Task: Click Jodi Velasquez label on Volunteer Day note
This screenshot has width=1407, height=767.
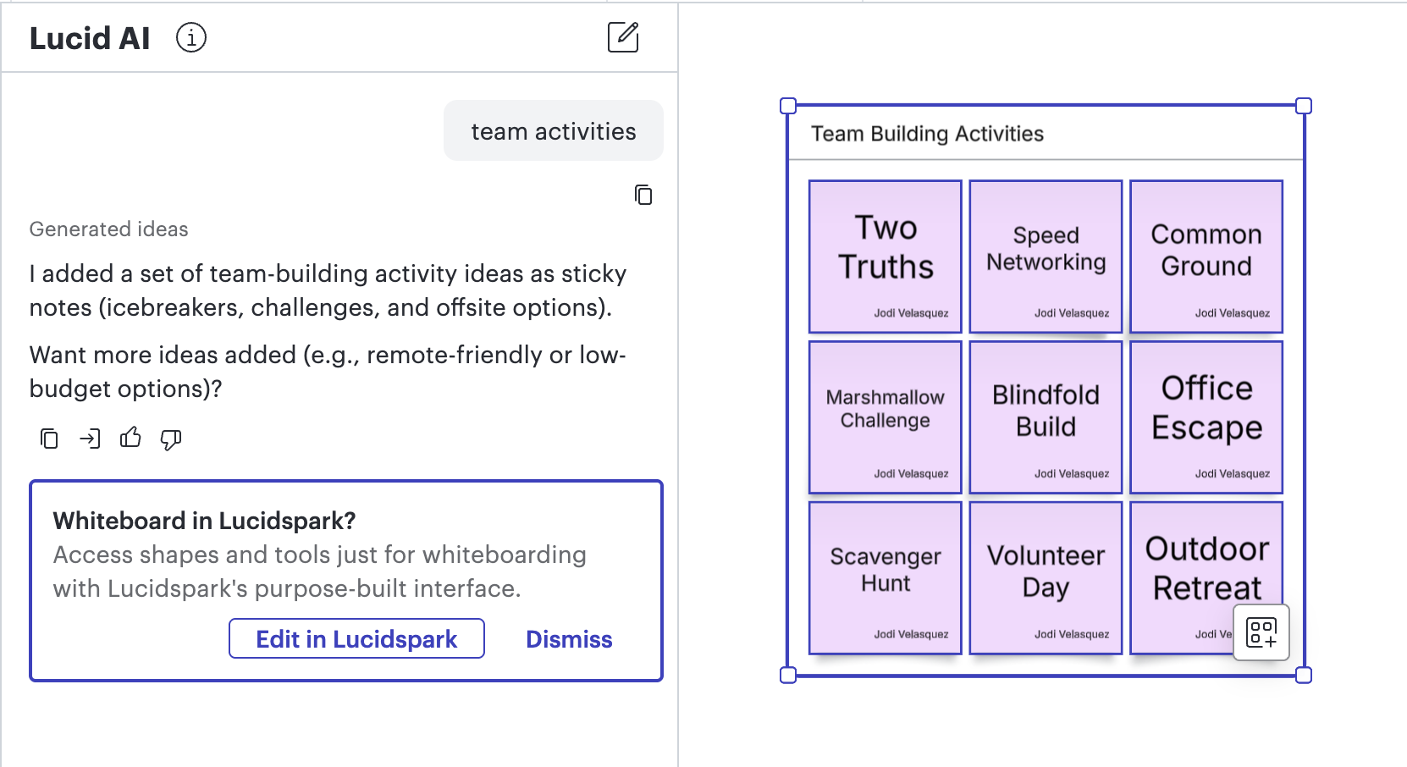Action: coord(1072,634)
